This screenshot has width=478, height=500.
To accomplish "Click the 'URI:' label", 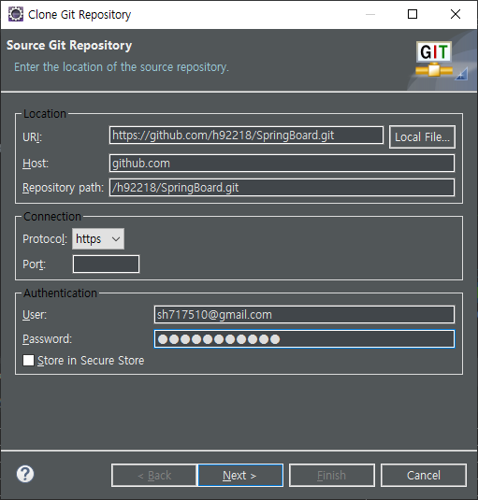I will (x=32, y=137).
